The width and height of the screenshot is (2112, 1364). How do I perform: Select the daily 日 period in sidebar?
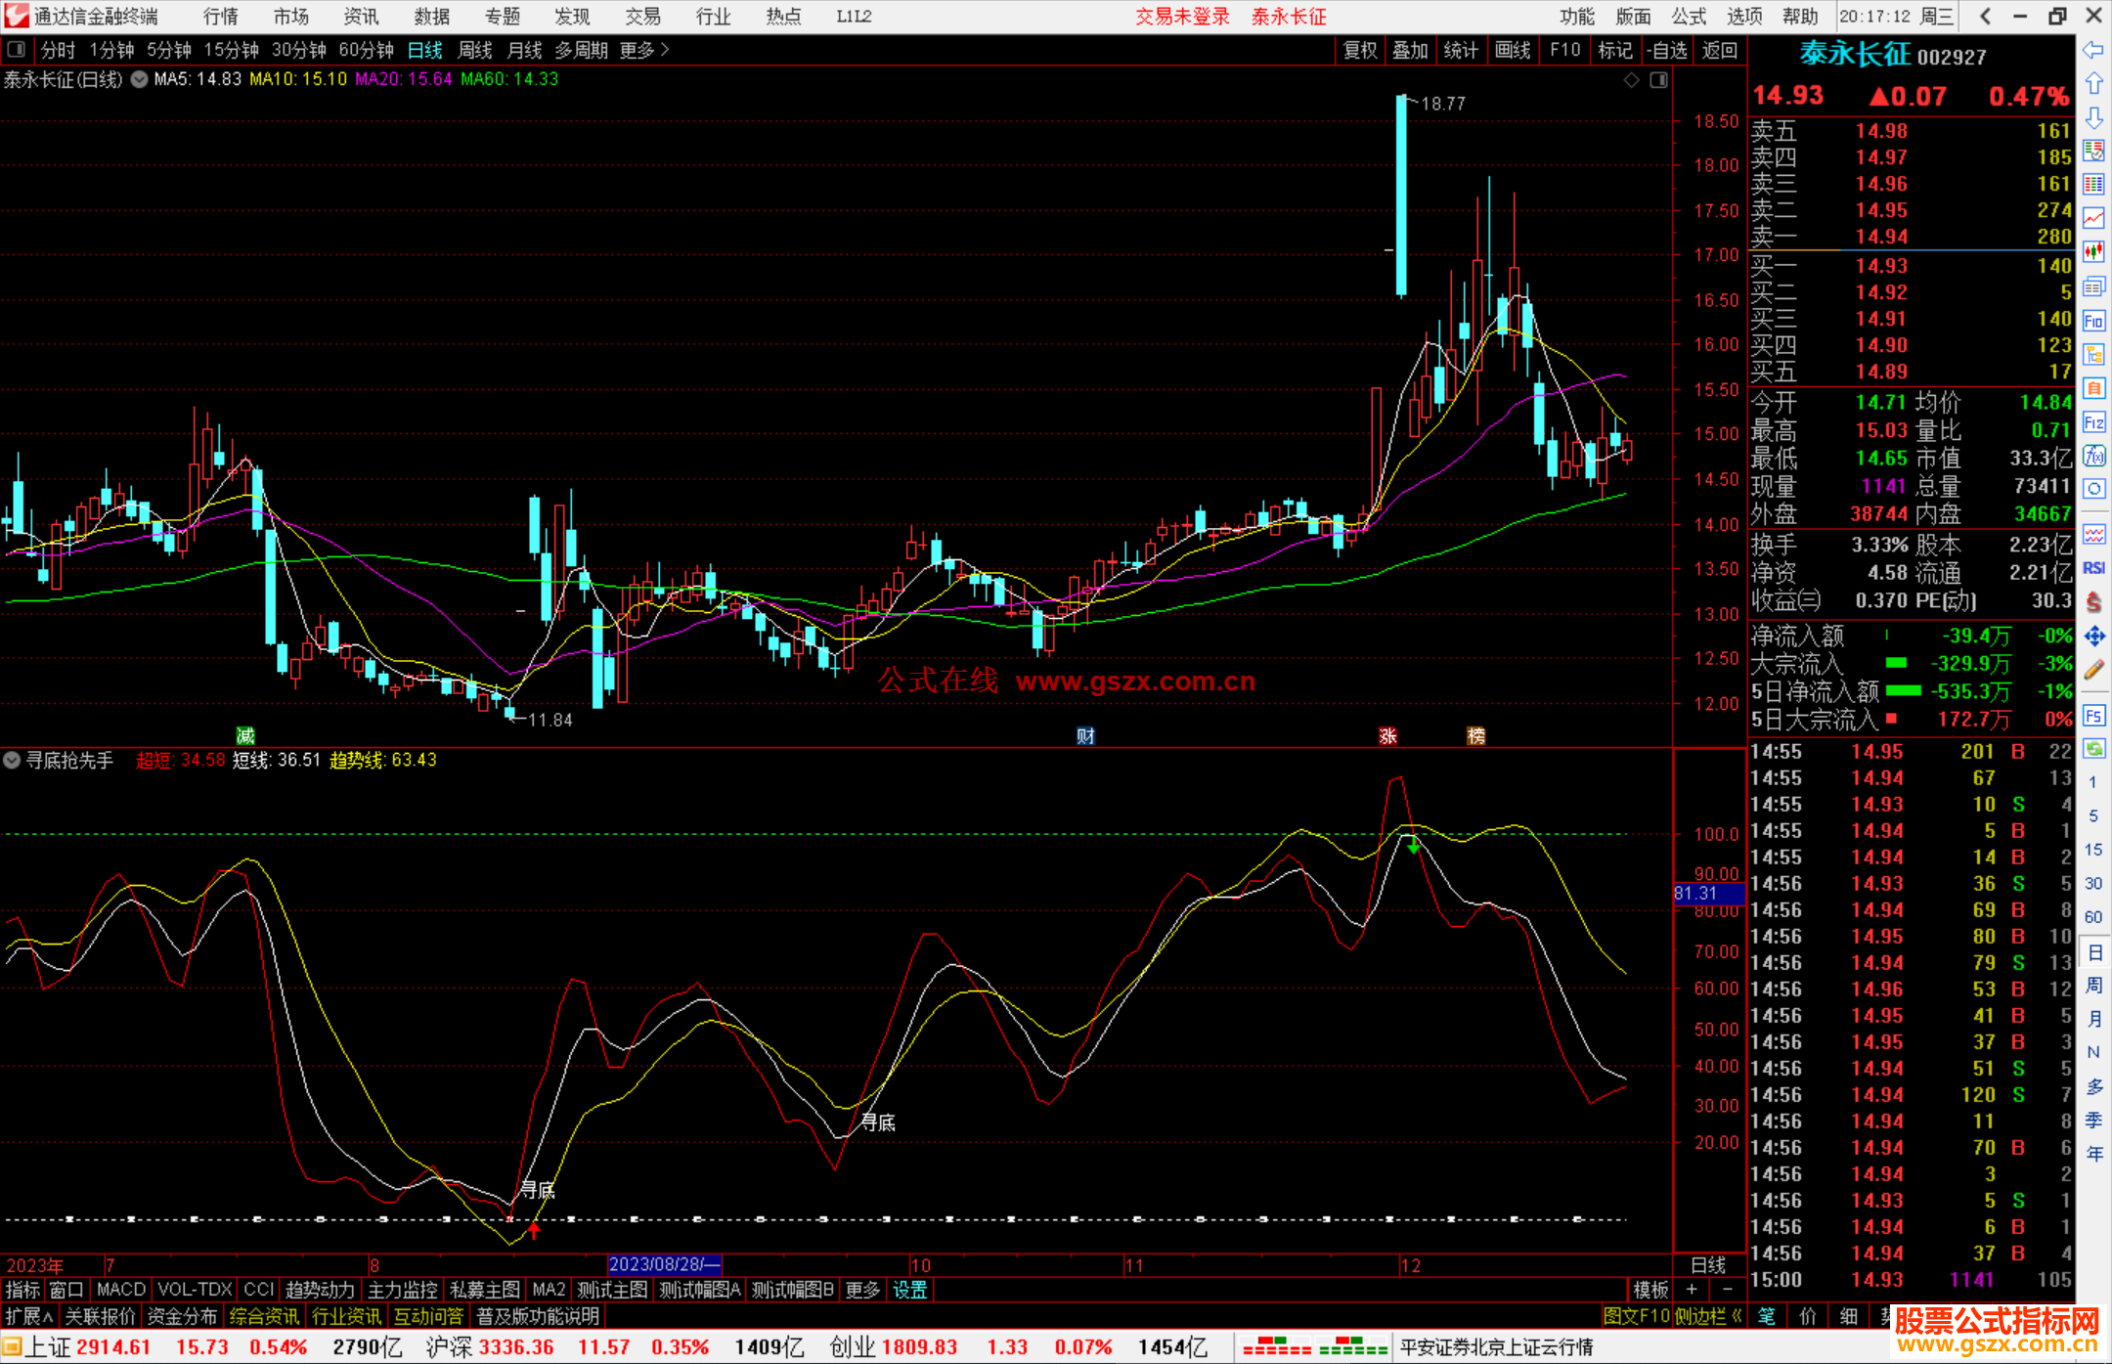tap(2092, 952)
